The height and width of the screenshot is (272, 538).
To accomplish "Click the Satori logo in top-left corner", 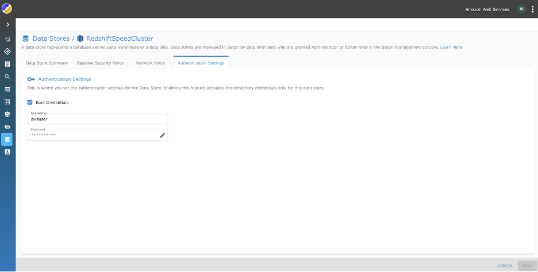I will (x=7, y=8).
